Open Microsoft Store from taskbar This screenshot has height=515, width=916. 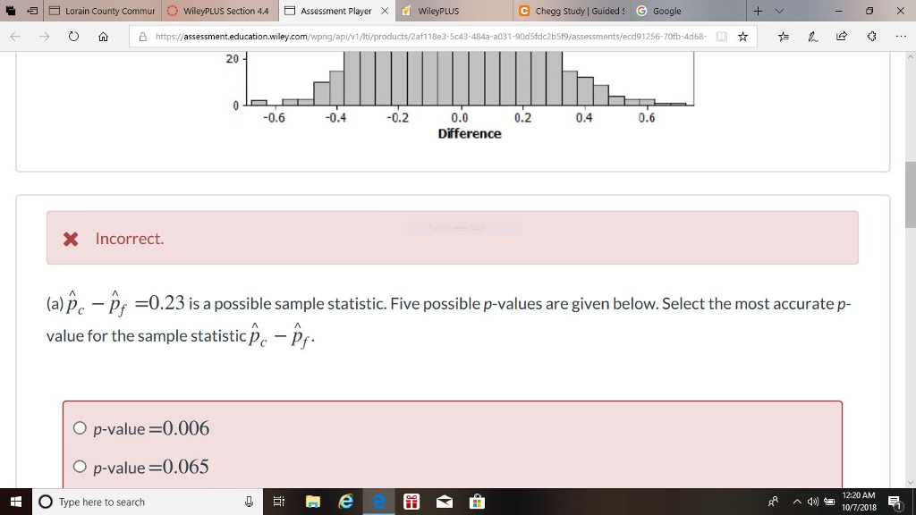(478, 502)
